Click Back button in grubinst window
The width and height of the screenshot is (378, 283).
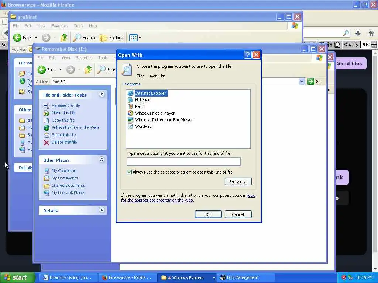pos(23,38)
